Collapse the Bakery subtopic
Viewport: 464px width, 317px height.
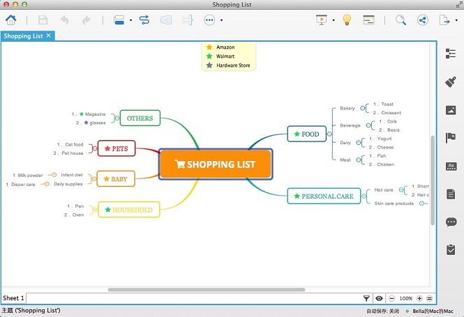(364, 109)
